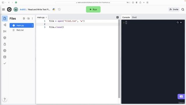Screen dimensions: 186x105
Task: Invite collaborators with Invite button
Action: click(x=174, y=9)
